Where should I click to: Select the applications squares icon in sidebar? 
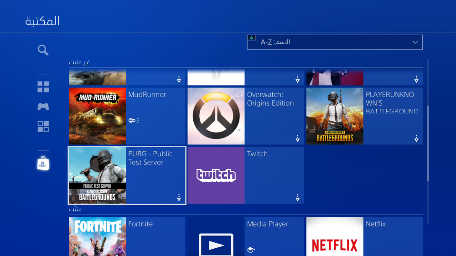point(43,127)
